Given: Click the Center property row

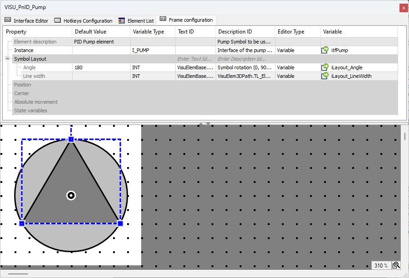Looking at the screenshot, I should click(x=22, y=93).
